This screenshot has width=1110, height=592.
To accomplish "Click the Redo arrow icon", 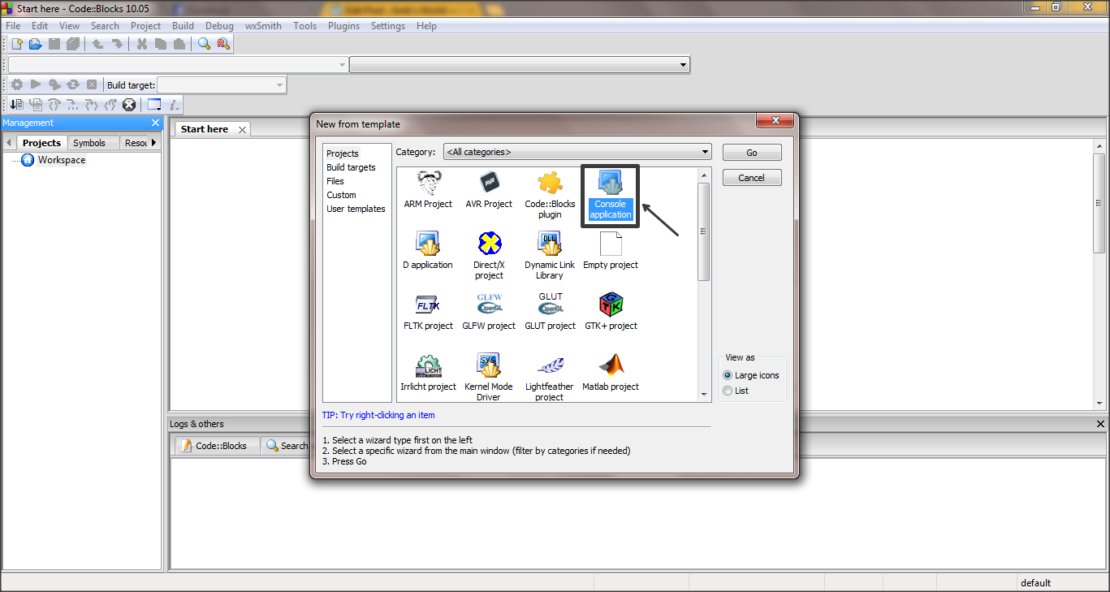I will click(117, 44).
